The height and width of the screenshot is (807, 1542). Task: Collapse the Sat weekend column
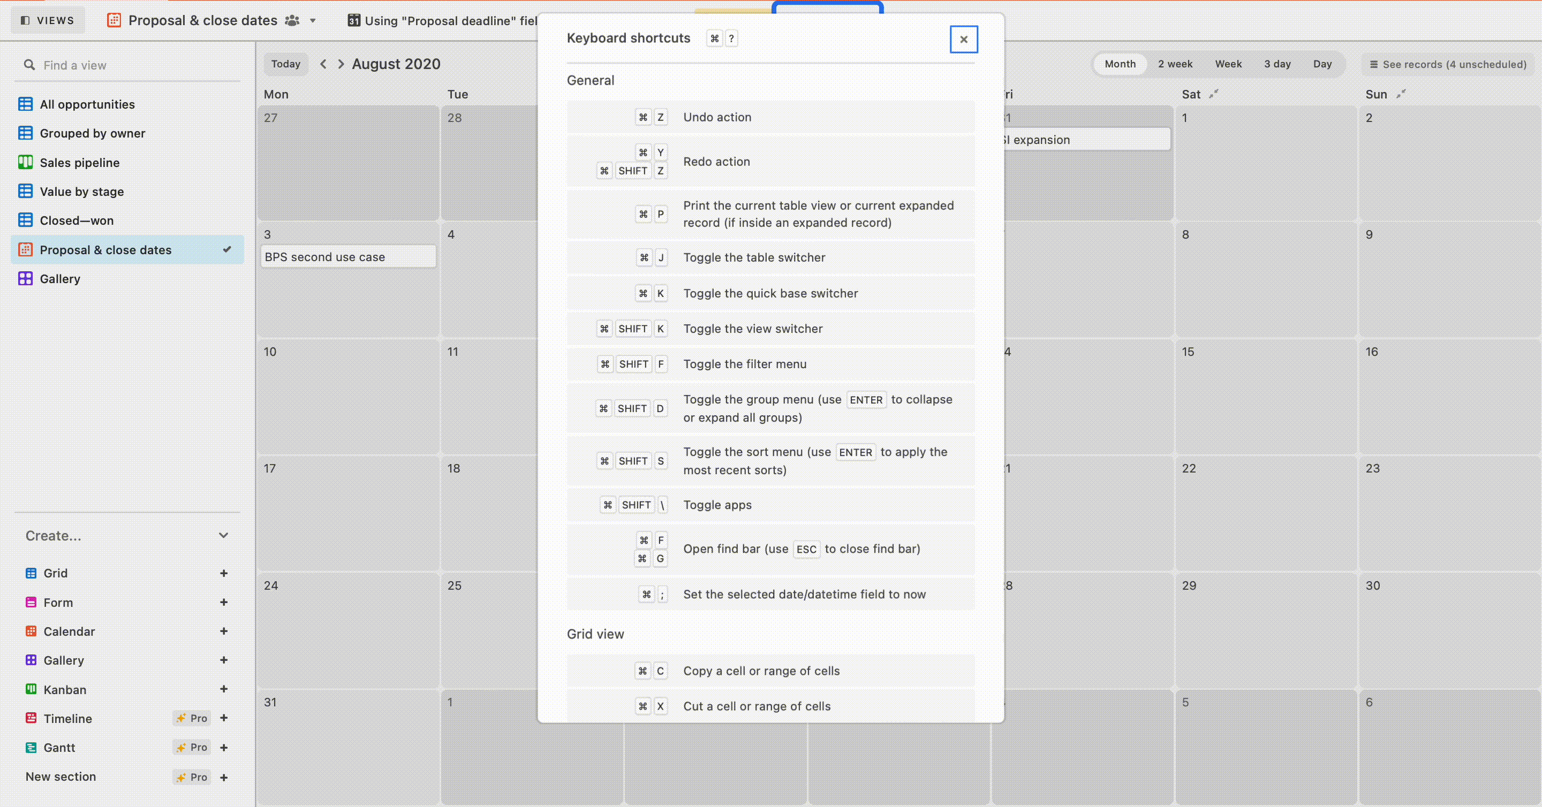coord(1213,94)
